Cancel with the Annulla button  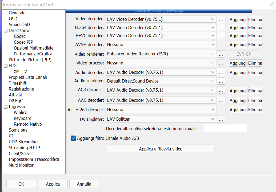coord(84,184)
